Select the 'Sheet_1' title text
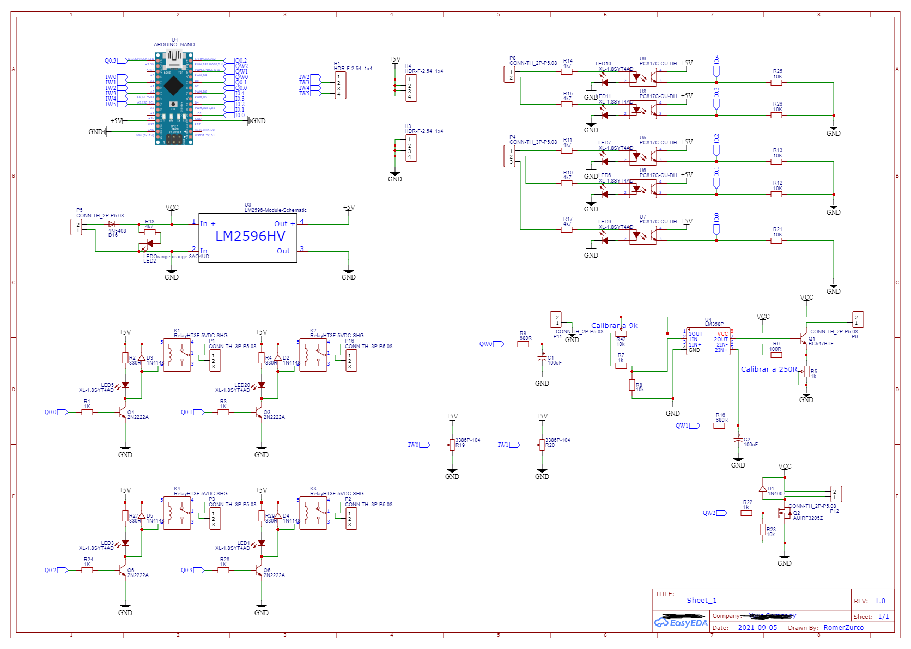The width and height of the screenshot is (911, 649). [x=702, y=600]
